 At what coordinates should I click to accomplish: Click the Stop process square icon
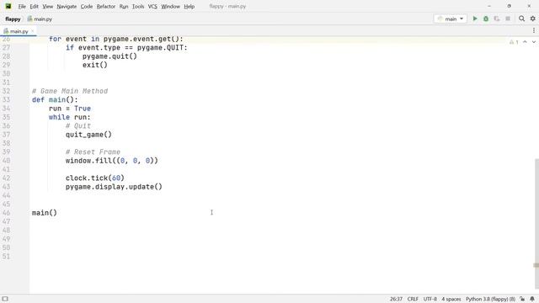click(x=508, y=19)
